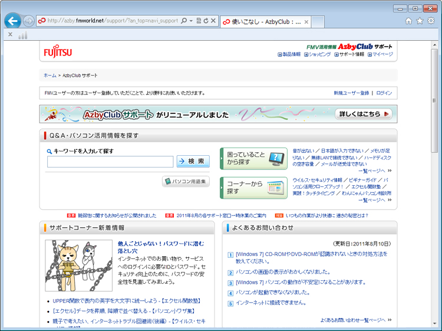Open 2011年8月の各サポート窓口一時休業 notice

tap(221, 215)
